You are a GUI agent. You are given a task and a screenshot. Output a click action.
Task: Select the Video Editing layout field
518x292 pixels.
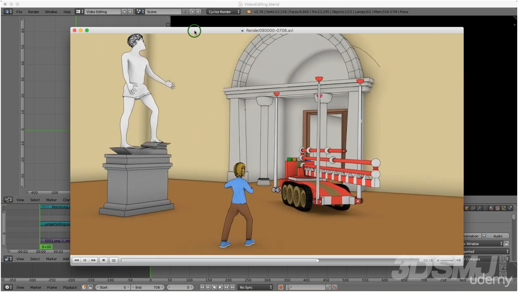coord(103,12)
